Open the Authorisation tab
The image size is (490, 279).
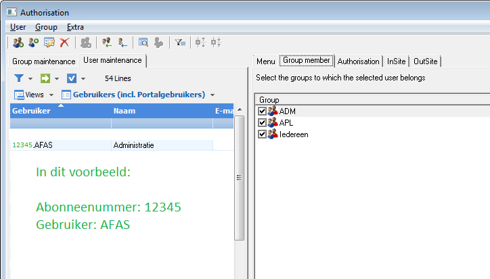pyautogui.click(x=359, y=61)
